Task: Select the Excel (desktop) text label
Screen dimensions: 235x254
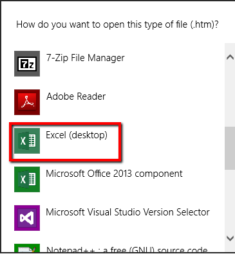Action: pos(77,135)
